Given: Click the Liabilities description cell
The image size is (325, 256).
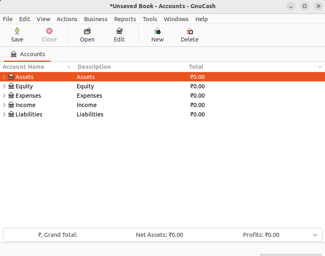Looking at the screenshot, I should point(90,114).
